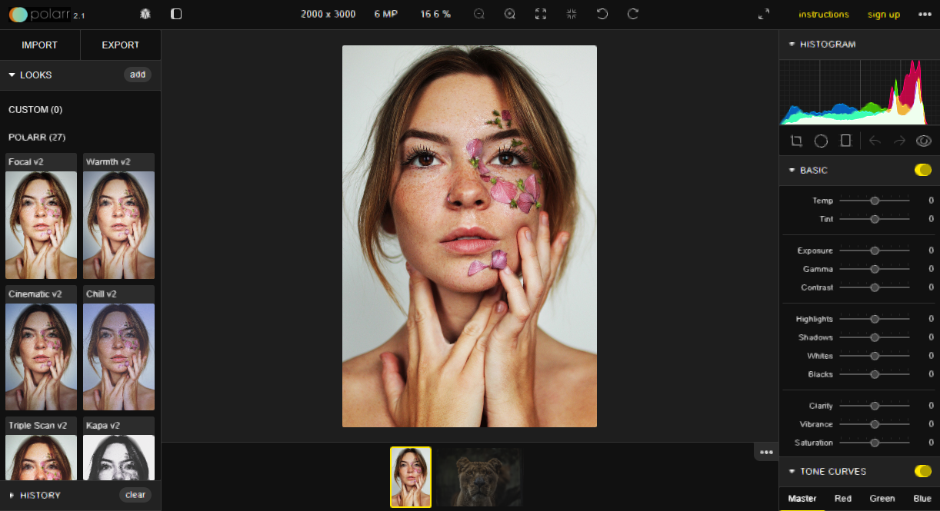Click the fit-to-screen icon
The image size is (940, 511).
click(x=541, y=14)
